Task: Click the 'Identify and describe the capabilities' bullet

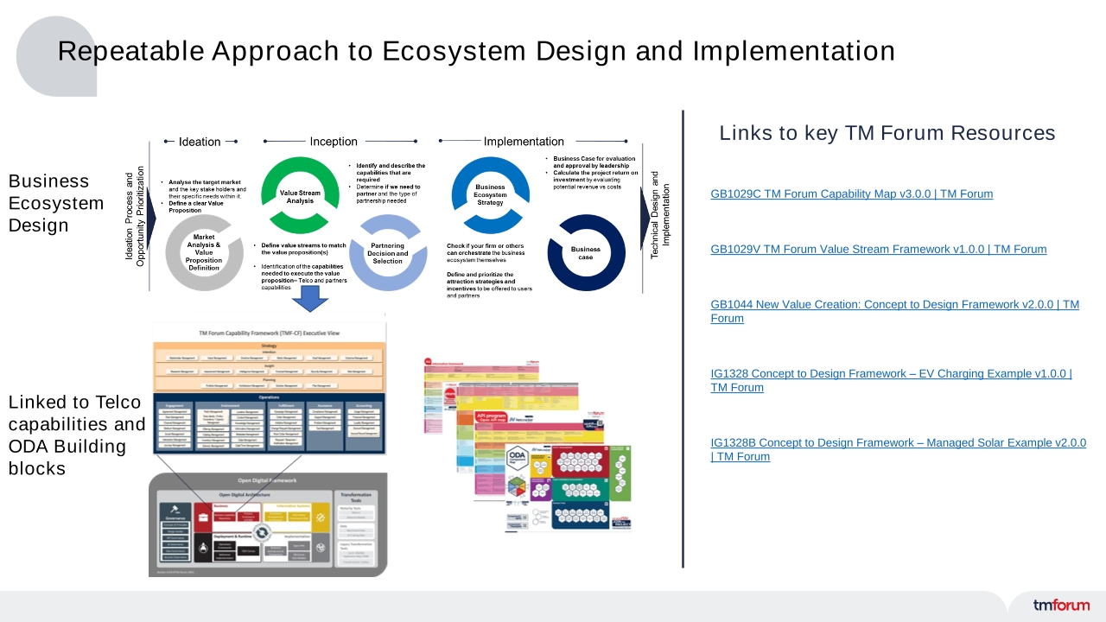Action: tap(387, 173)
